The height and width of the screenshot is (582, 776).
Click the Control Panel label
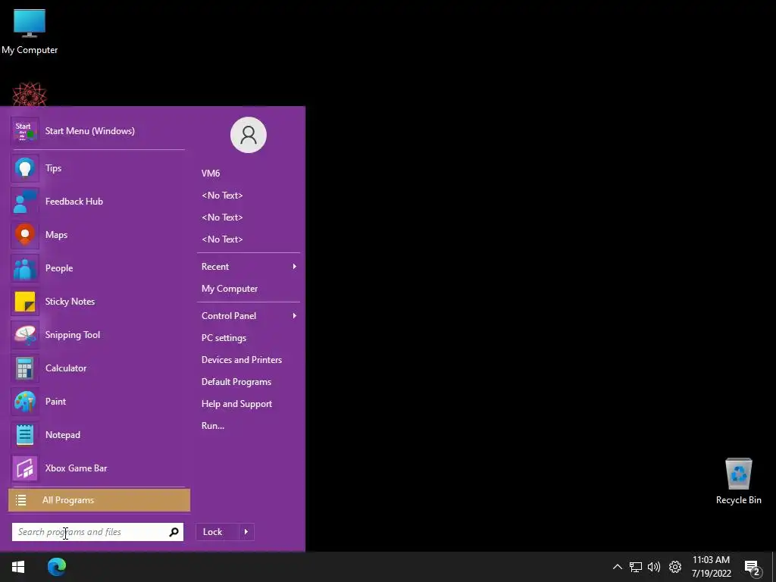(229, 316)
